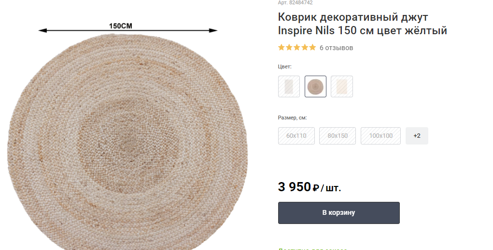The image size is (493, 250).
Task: Click the 150CM dimension label on image
Action: [x=120, y=26]
